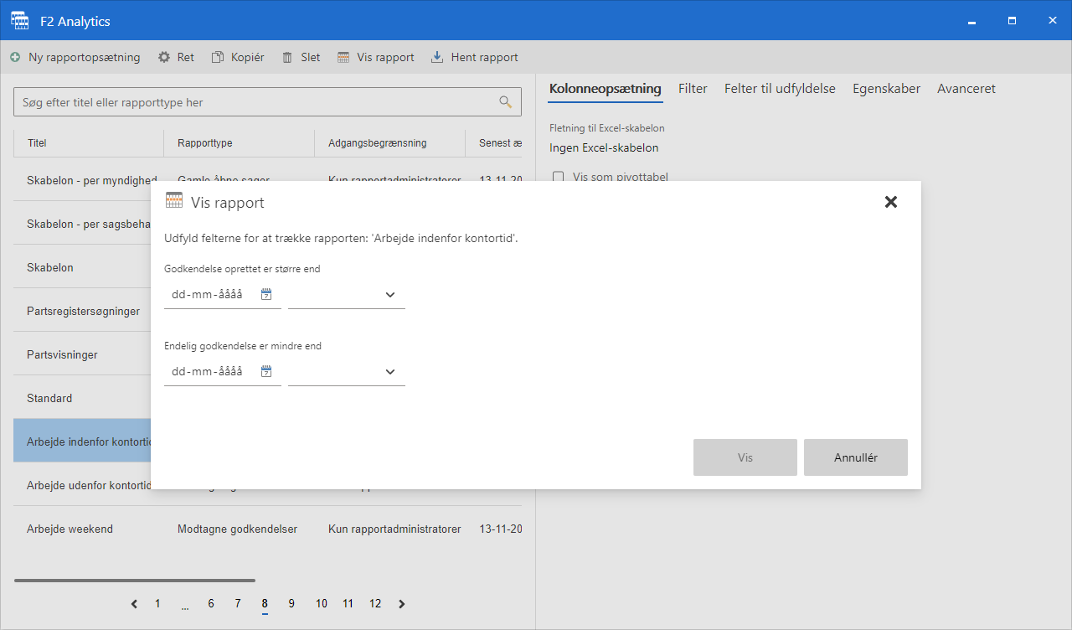The height and width of the screenshot is (630, 1072).
Task: Click the Ny rapportopsætning plus icon
Action: point(15,58)
